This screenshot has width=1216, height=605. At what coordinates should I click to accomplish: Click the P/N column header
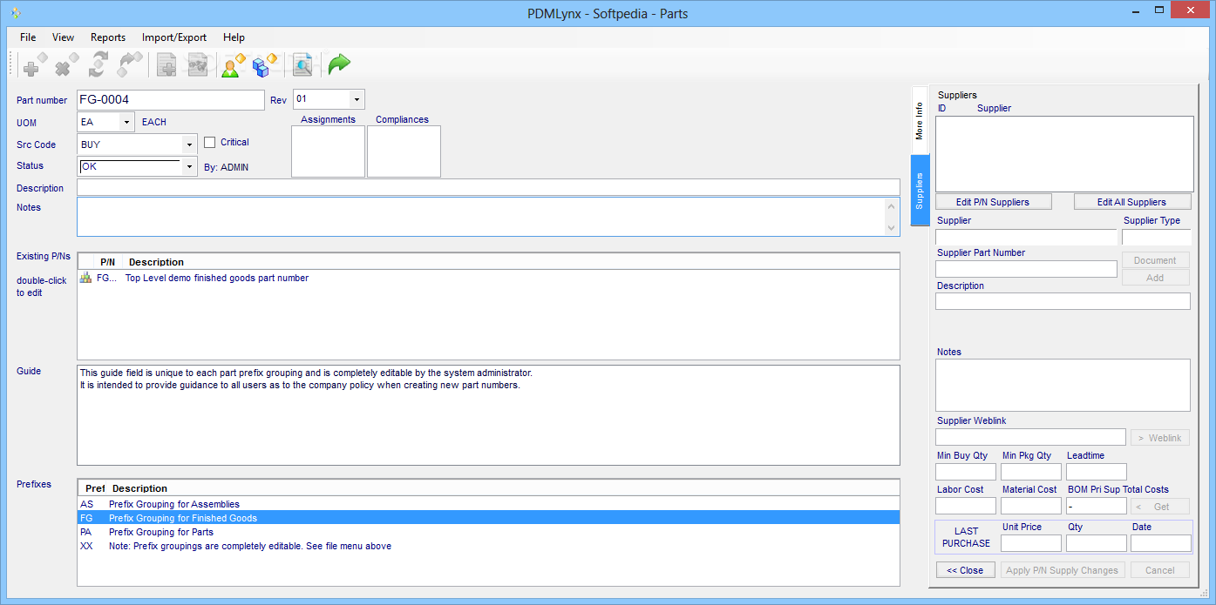[107, 261]
